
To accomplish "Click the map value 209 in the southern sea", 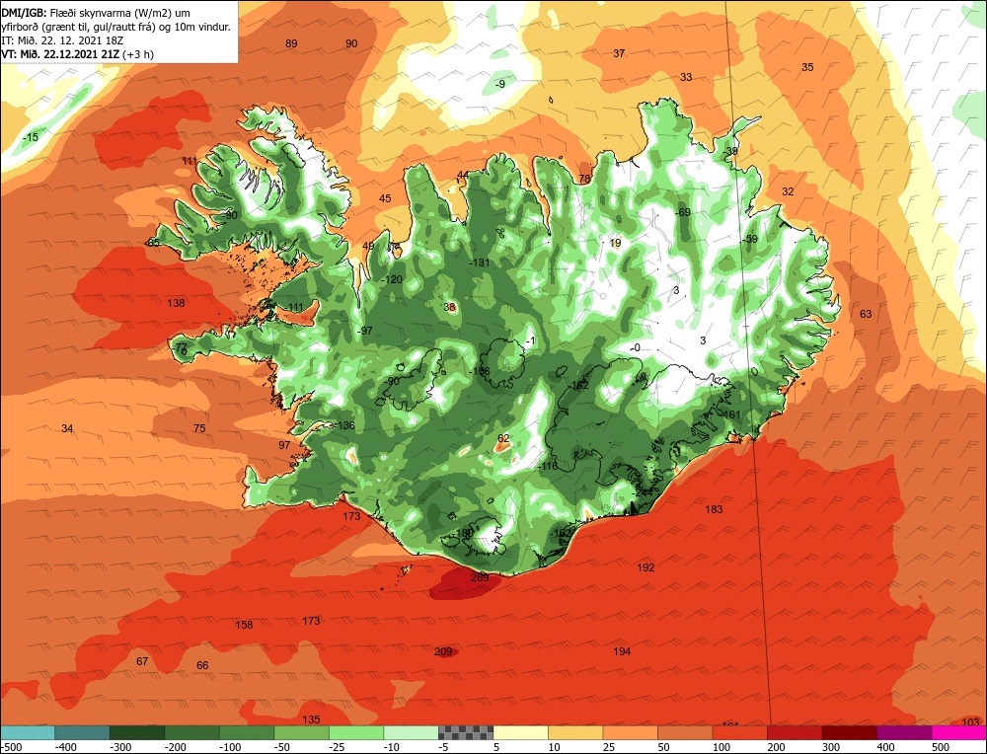I will (443, 651).
